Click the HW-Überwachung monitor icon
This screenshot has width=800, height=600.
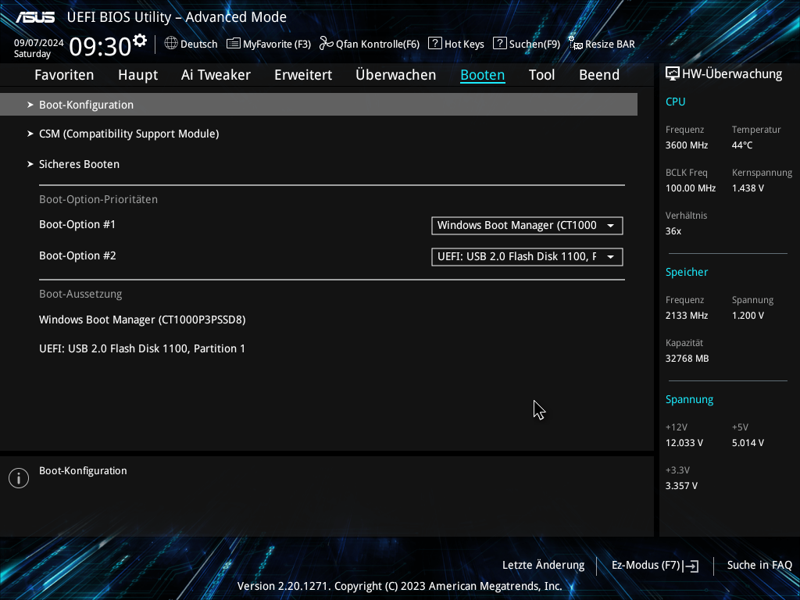pos(673,73)
